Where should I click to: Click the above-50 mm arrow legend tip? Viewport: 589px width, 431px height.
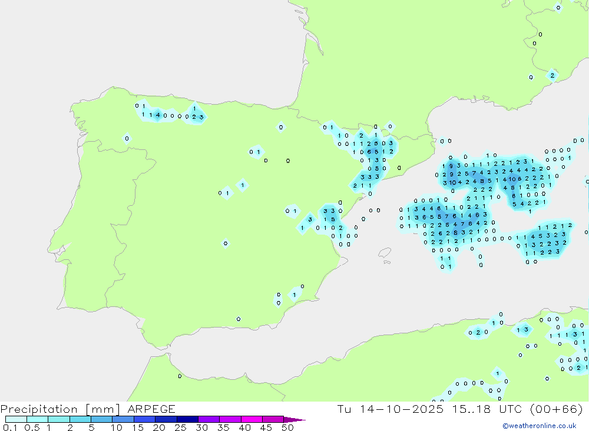294,419
